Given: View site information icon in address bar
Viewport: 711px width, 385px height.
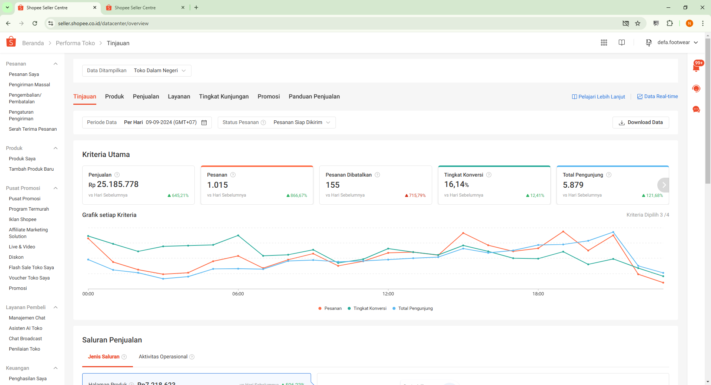Looking at the screenshot, I should coord(51,23).
